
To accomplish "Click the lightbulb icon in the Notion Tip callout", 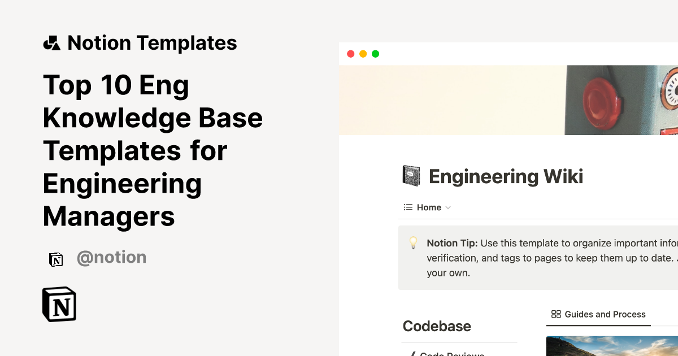I will (x=413, y=243).
